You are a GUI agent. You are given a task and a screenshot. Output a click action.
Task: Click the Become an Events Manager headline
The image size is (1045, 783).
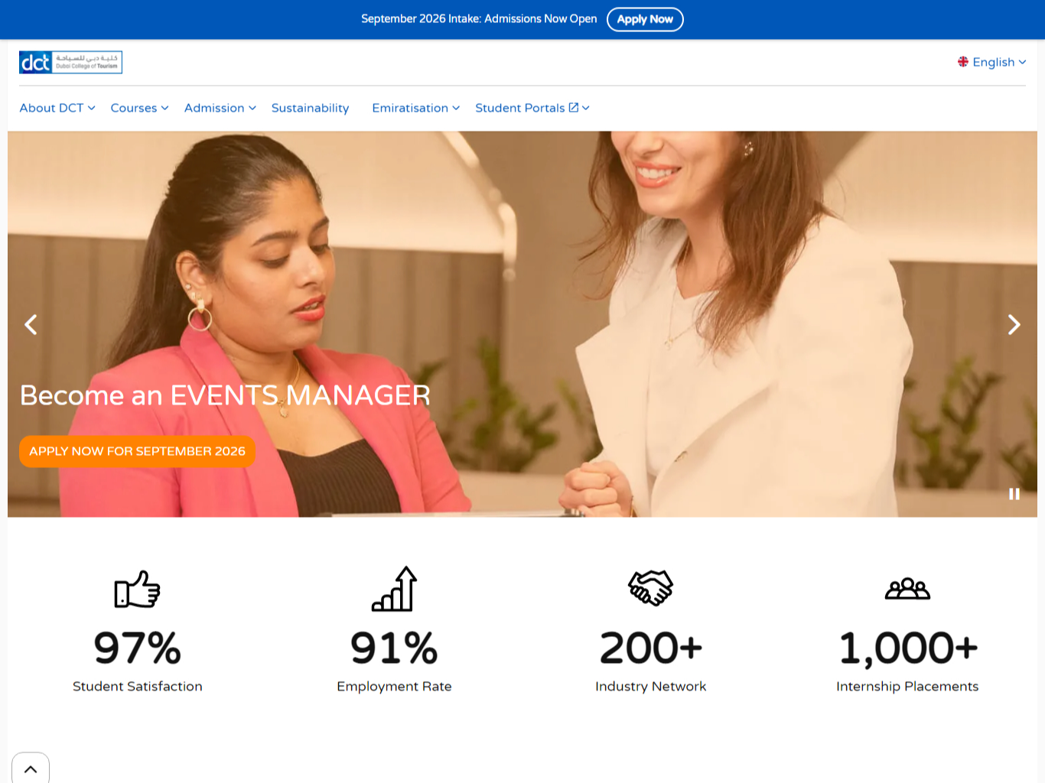click(225, 395)
